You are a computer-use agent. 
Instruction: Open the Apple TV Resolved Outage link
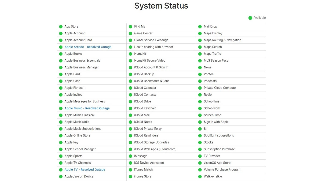pyautogui.click(x=85, y=169)
